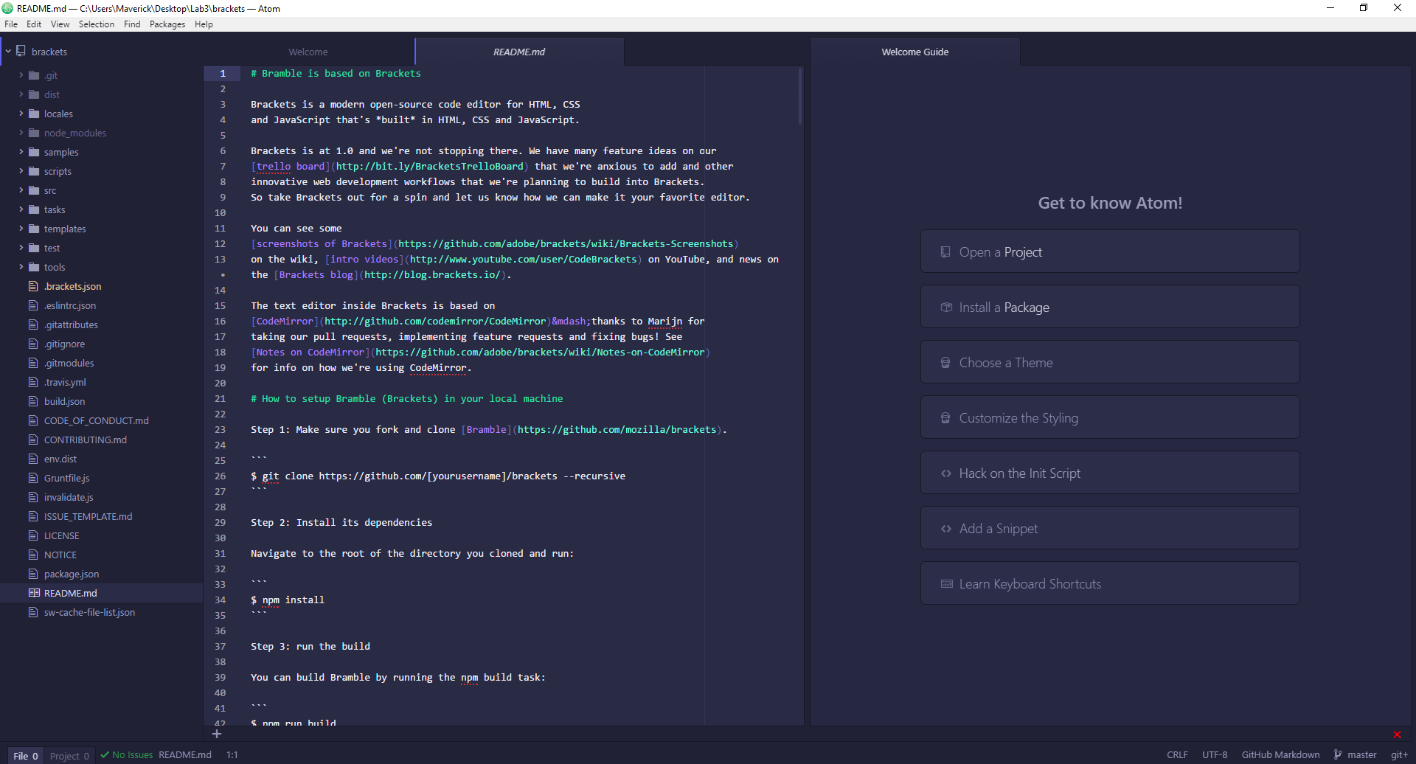Select the README.md editor tab
The height and width of the screenshot is (764, 1416).
point(519,52)
